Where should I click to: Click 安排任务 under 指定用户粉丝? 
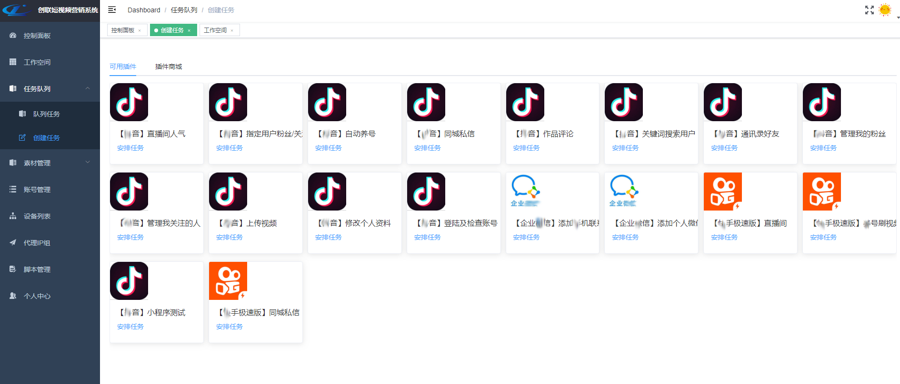tap(230, 148)
